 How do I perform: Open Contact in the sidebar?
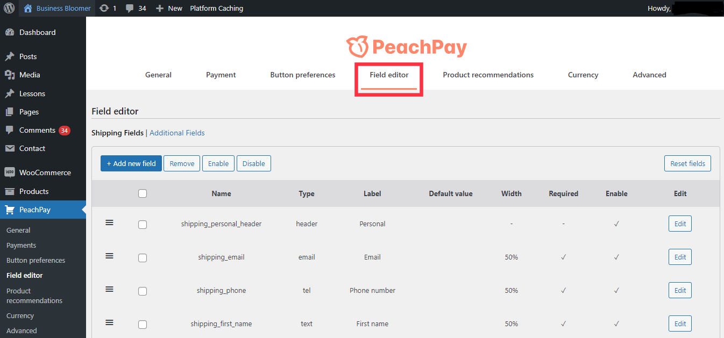coord(32,148)
